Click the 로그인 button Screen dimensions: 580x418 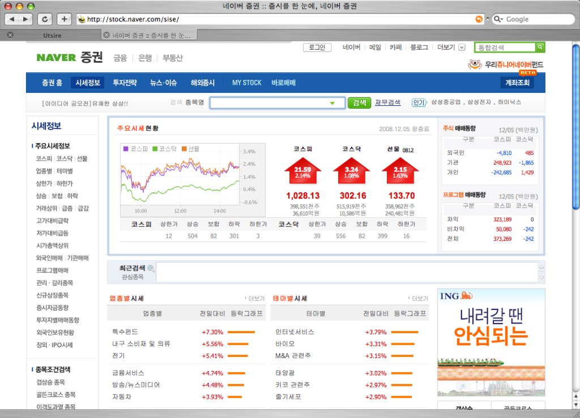[x=317, y=48]
